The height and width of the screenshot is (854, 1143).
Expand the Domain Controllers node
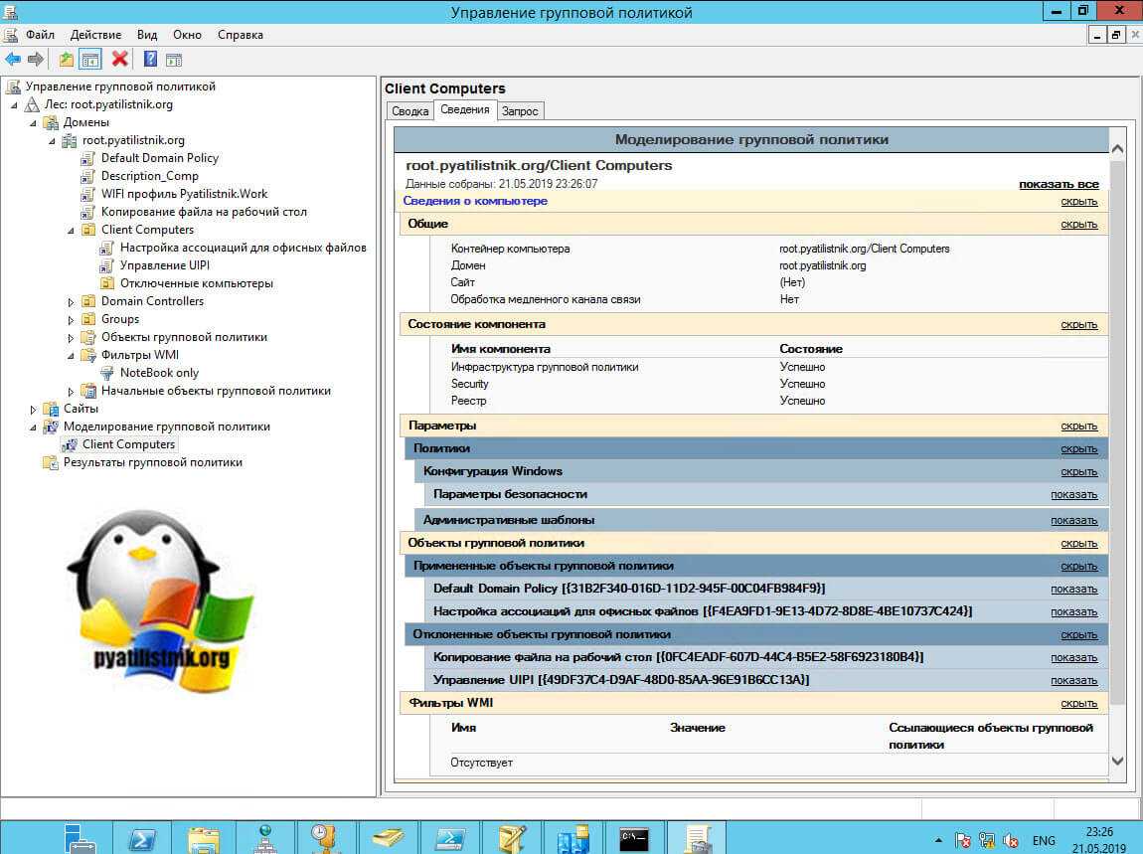click(x=71, y=301)
